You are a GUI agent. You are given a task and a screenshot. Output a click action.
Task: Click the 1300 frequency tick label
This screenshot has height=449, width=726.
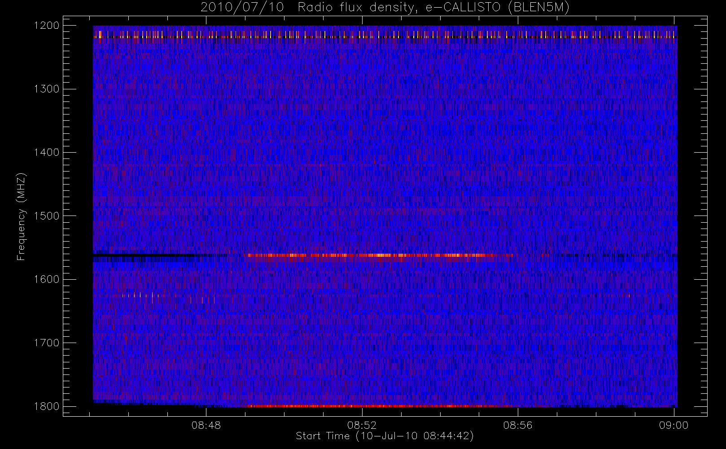click(x=47, y=88)
